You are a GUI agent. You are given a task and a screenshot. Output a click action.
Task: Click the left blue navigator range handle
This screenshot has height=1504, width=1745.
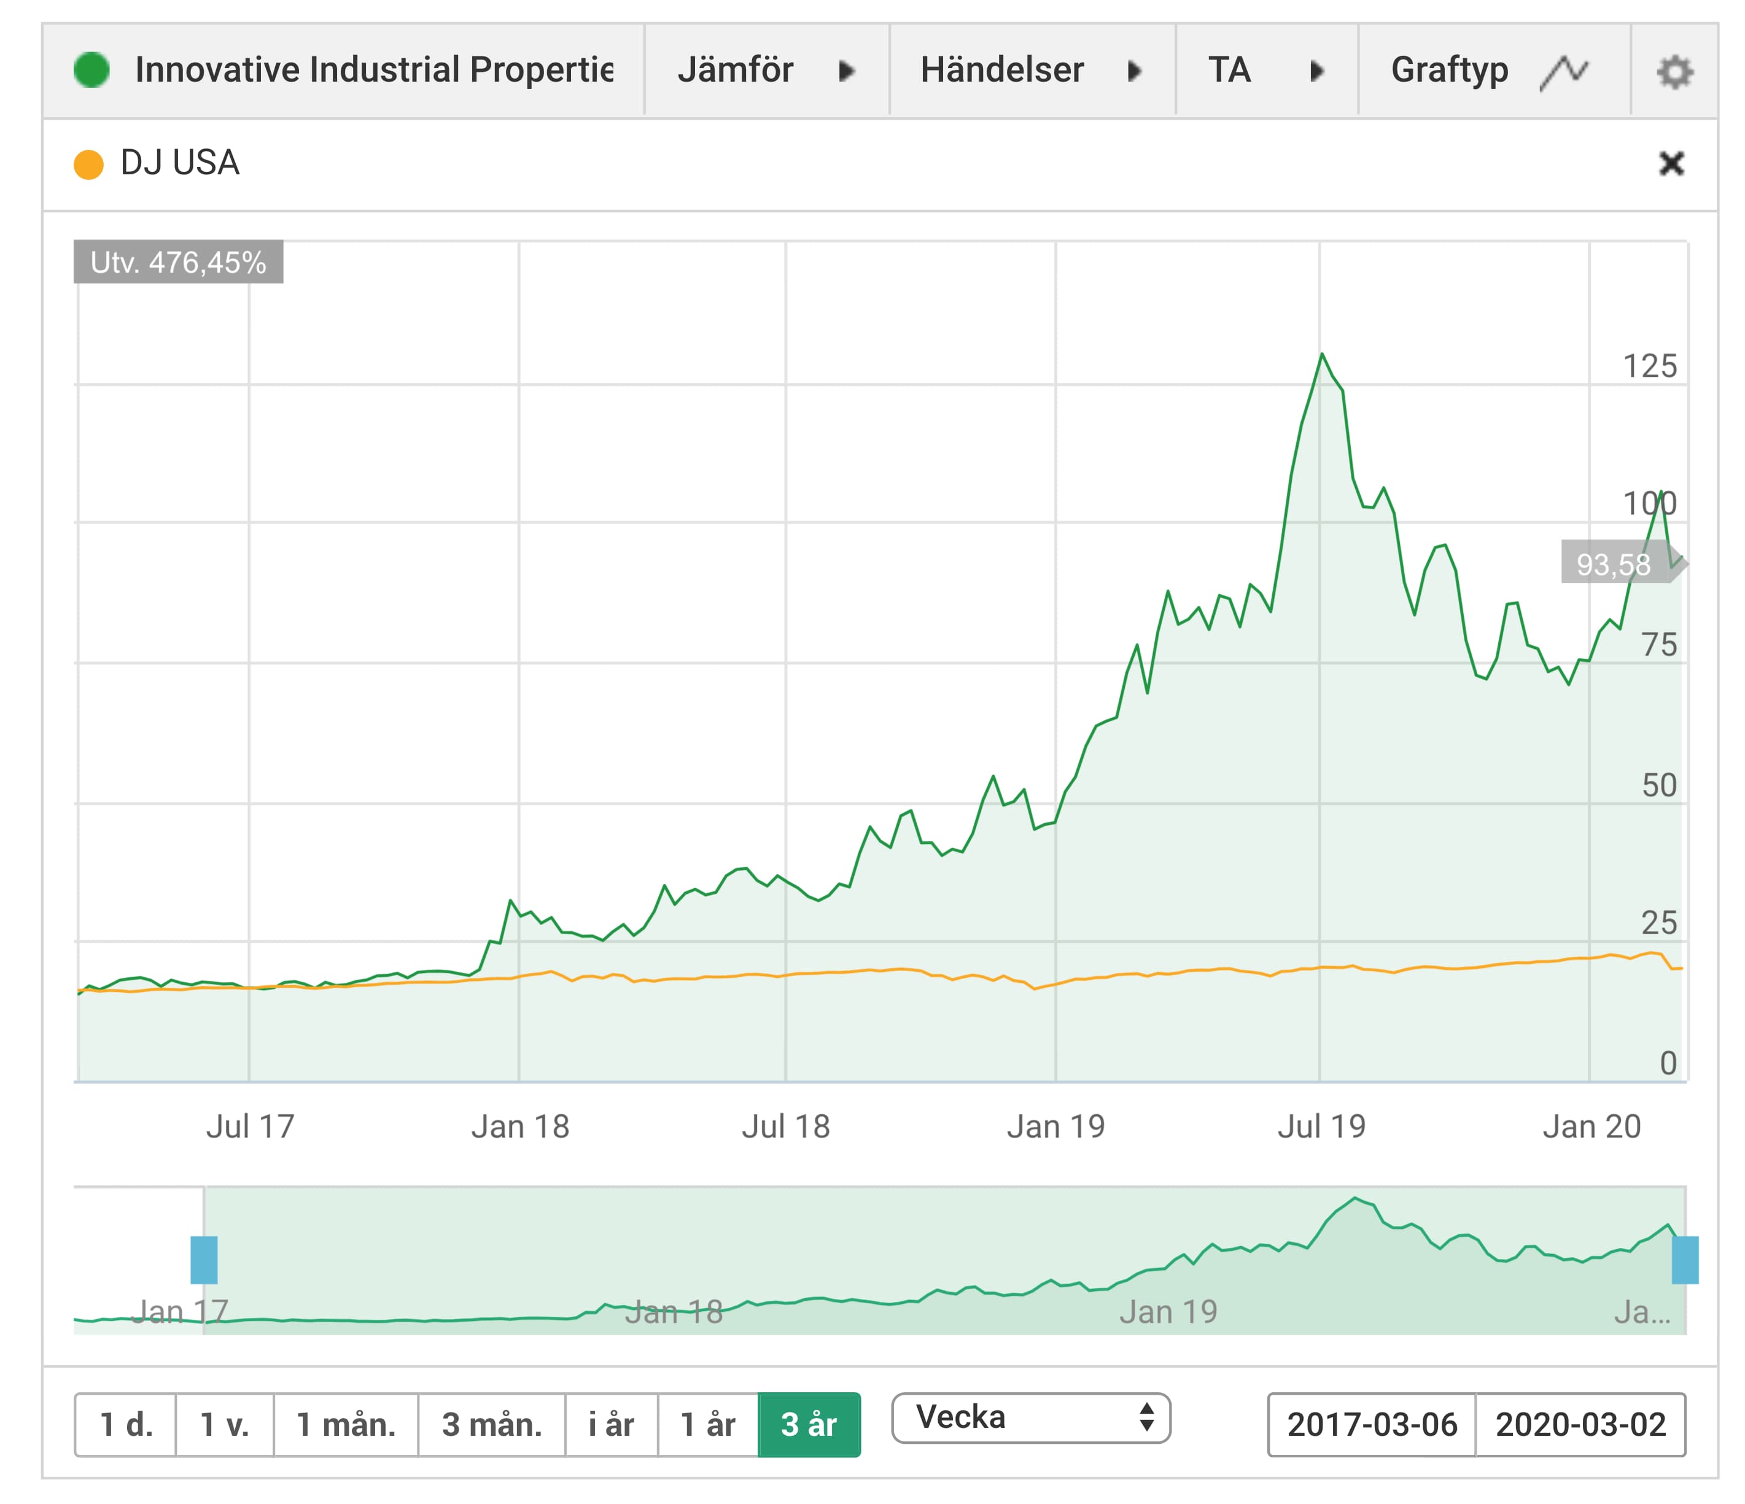coord(204,1260)
